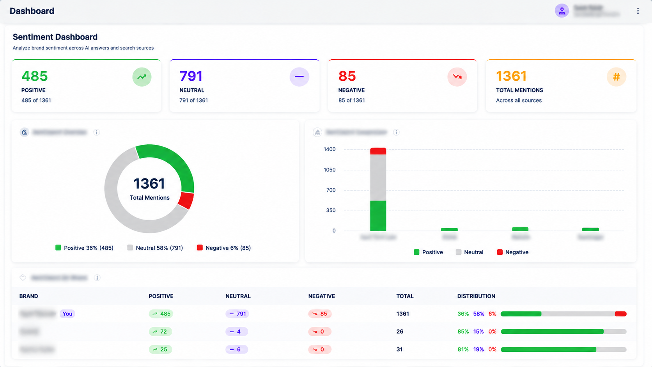Toggle Neutral 58% (791) donut legend item
The image size is (652, 367).
tap(155, 248)
